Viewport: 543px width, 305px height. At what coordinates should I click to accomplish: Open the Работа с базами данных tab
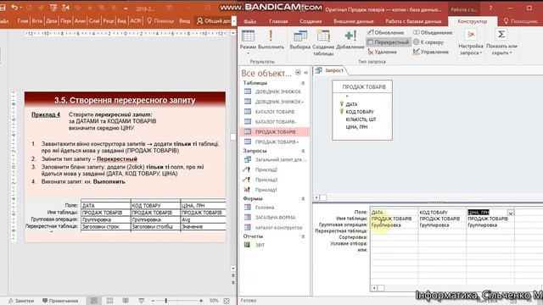click(413, 21)
